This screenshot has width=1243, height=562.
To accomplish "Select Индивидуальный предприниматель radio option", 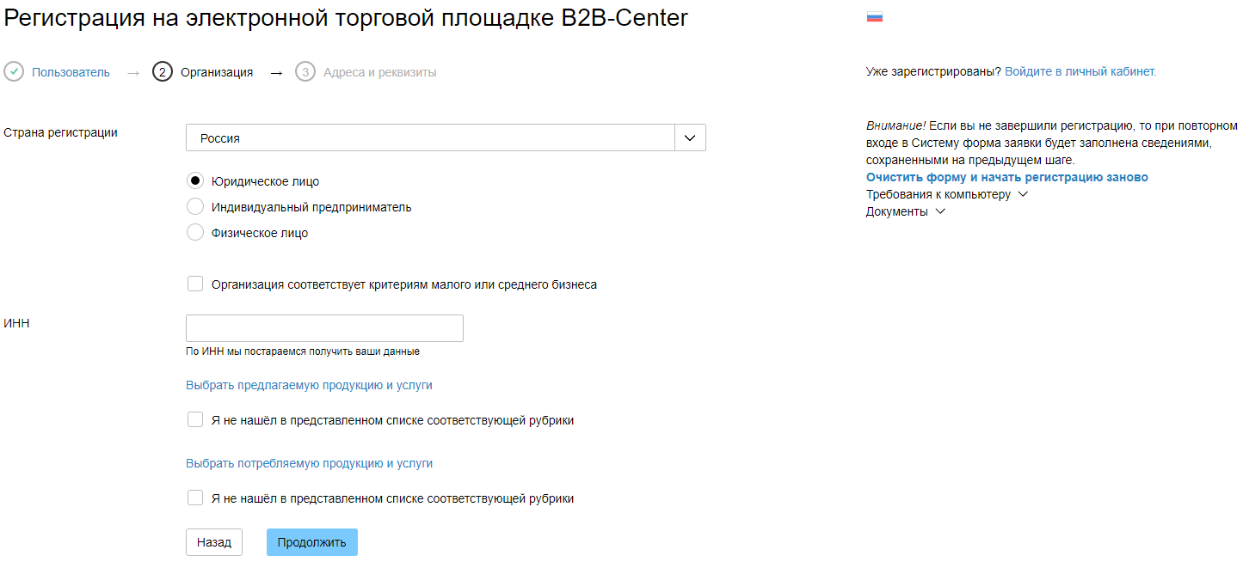I will [195, 207].
